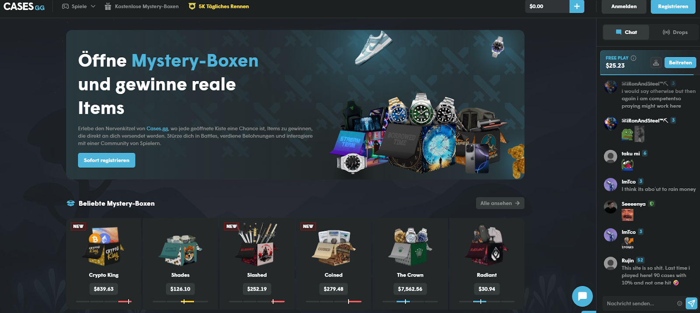Click the Free Play info icon
Viewport: 700px width, 313px height.
[x=633, y=58]
